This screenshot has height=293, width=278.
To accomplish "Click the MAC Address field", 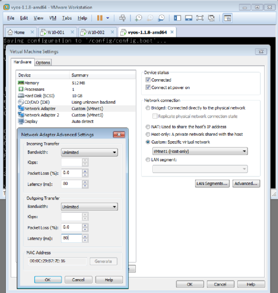I will click(57, 261).
